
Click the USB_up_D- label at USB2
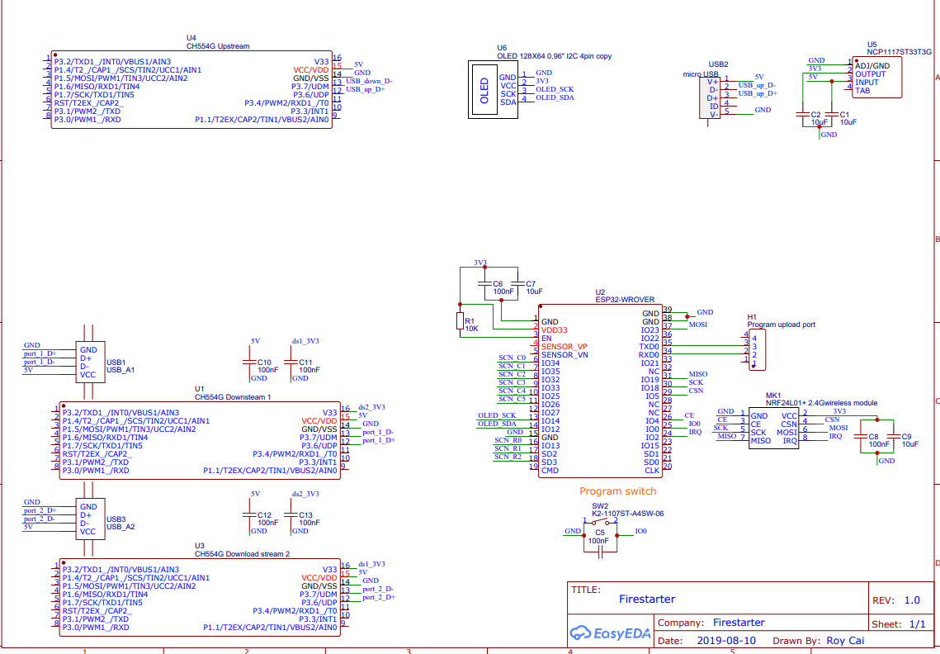click(x=757, y=85)
